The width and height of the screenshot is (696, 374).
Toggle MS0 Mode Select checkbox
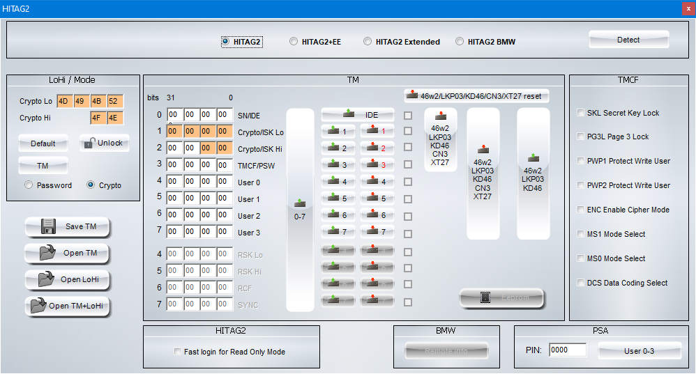click(x=580, y=258)
